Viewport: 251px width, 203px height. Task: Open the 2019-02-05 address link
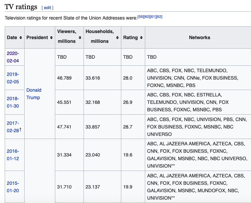pos(13,78)
